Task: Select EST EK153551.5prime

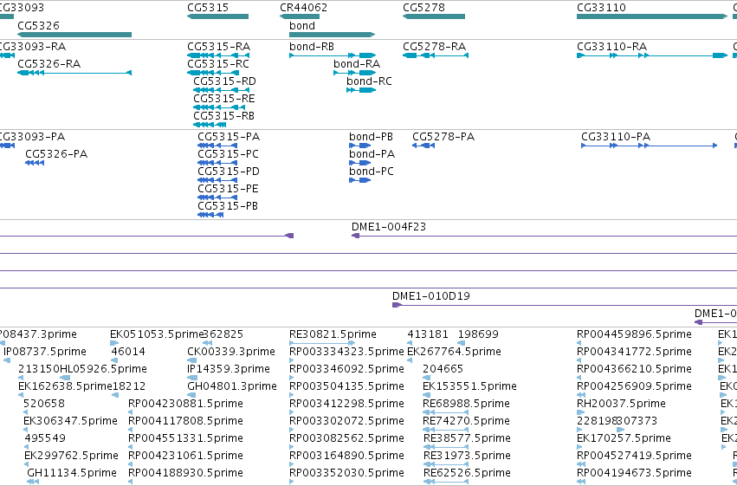Action: [x=469, y=386]
